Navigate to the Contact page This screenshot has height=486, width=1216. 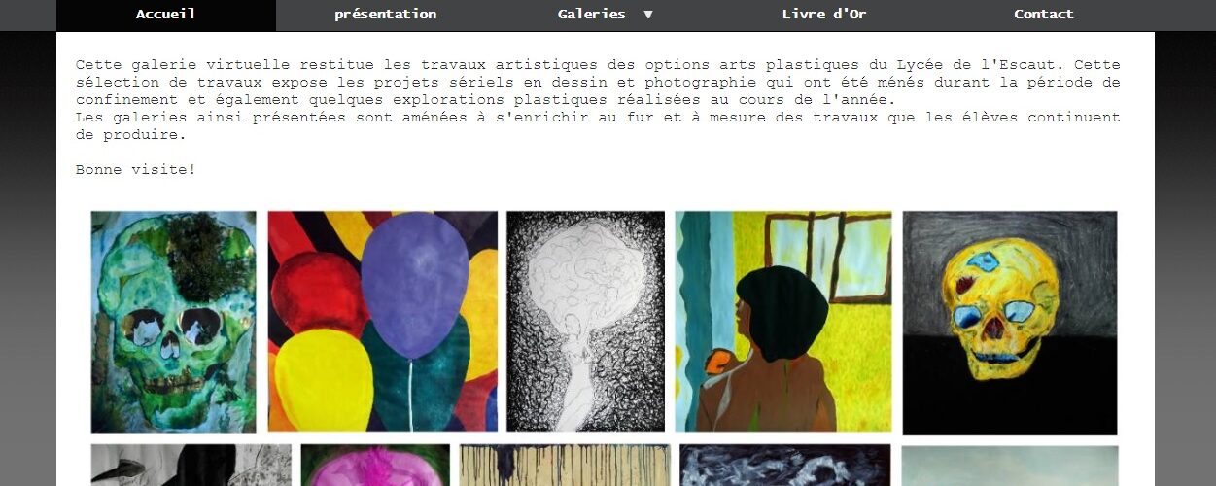coord(1044,15)
